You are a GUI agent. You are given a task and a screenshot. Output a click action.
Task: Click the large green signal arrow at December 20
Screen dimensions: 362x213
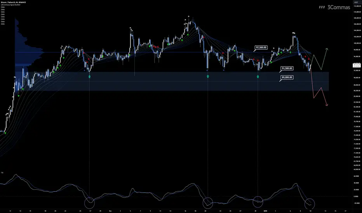click(x=208, y=76)
